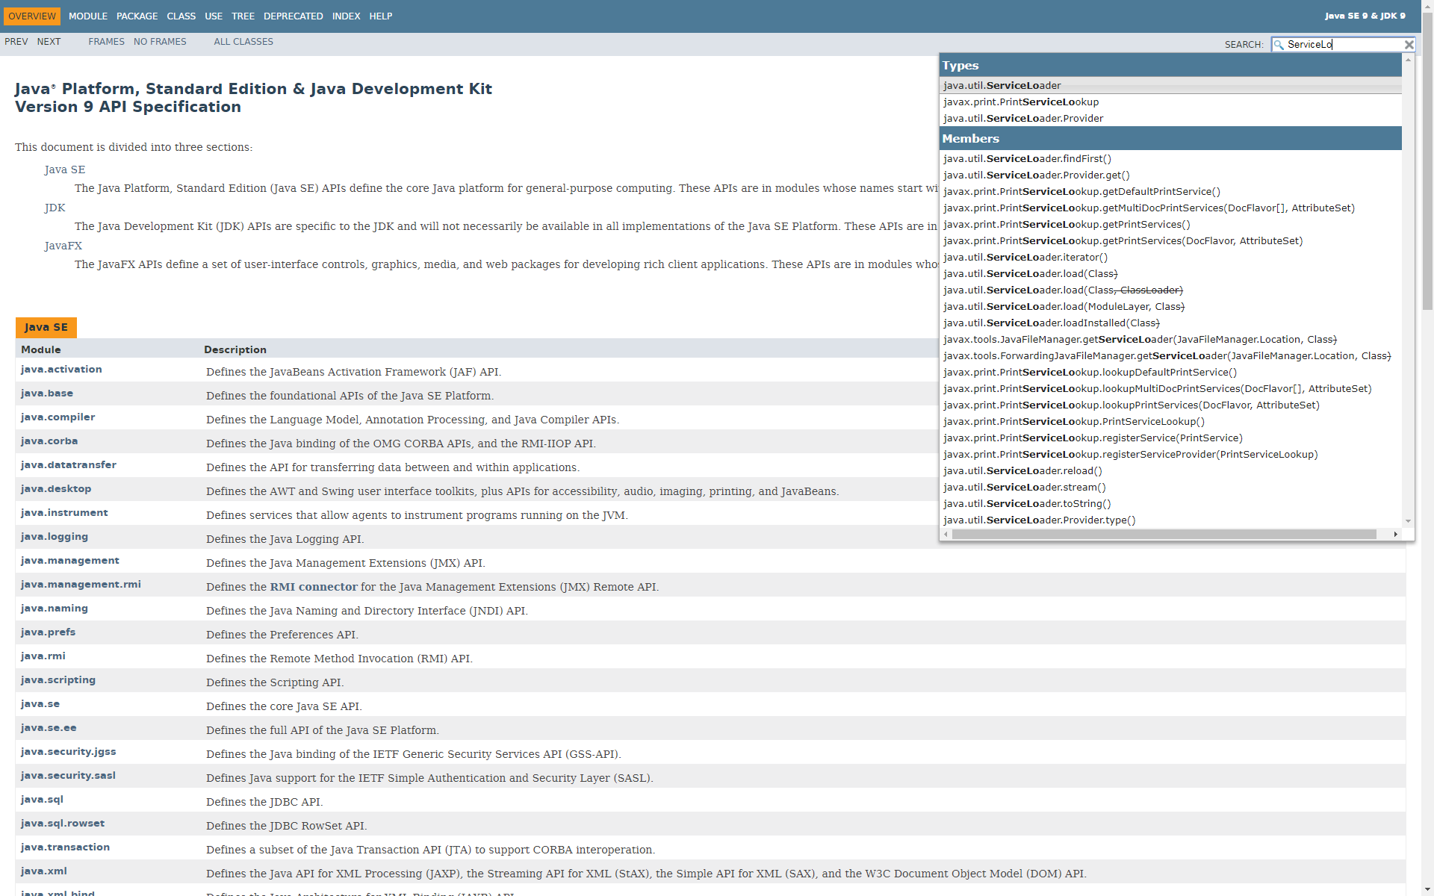Screen dimensions: 1434x896
Task: Click suggestion list scroll-down arrow
Action: pyautogui.click(x=1408, y=521)
